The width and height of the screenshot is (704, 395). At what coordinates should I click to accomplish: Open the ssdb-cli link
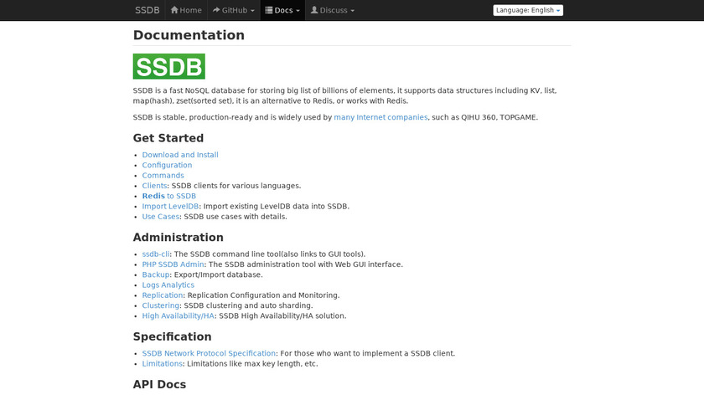[x=156, y=254]
